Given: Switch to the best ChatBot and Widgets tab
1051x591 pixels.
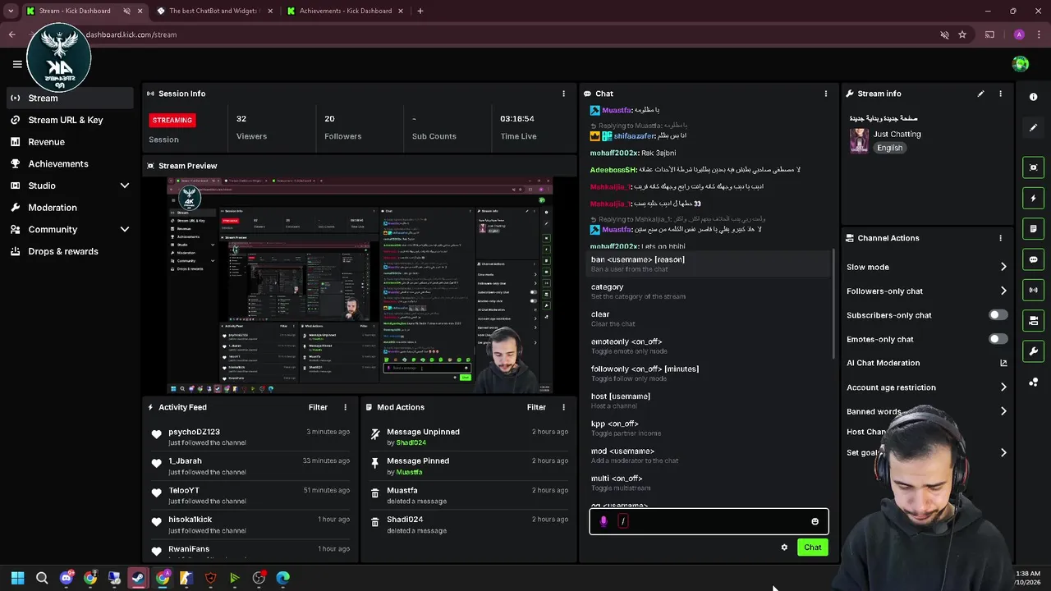Looking at the screenshot, I should (x=213, y=11).
